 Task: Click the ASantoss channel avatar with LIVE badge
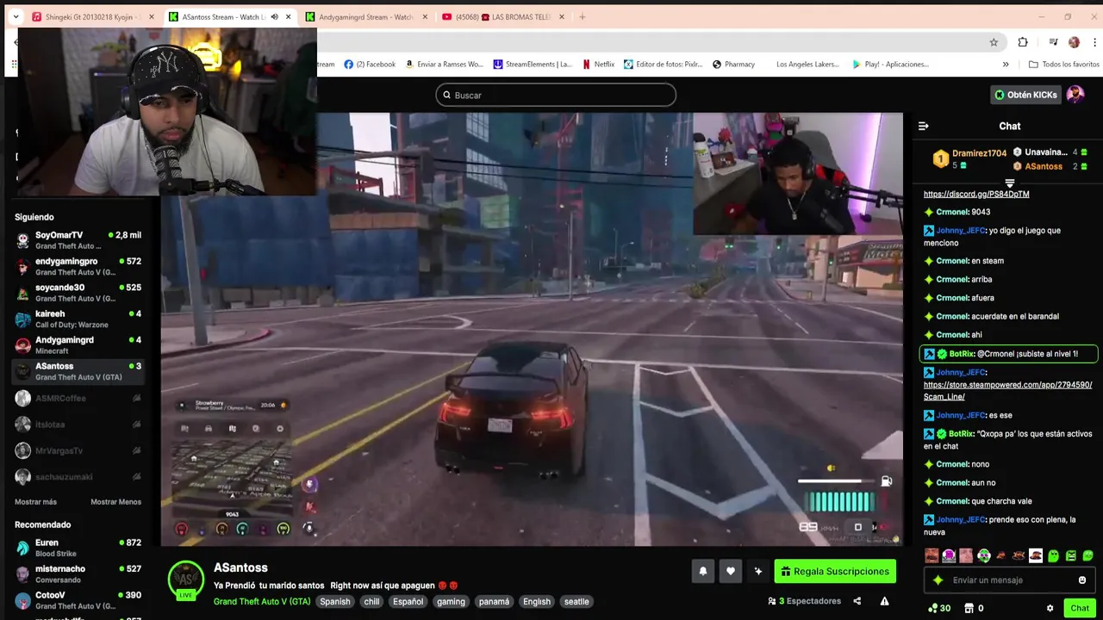coord(185,580)
